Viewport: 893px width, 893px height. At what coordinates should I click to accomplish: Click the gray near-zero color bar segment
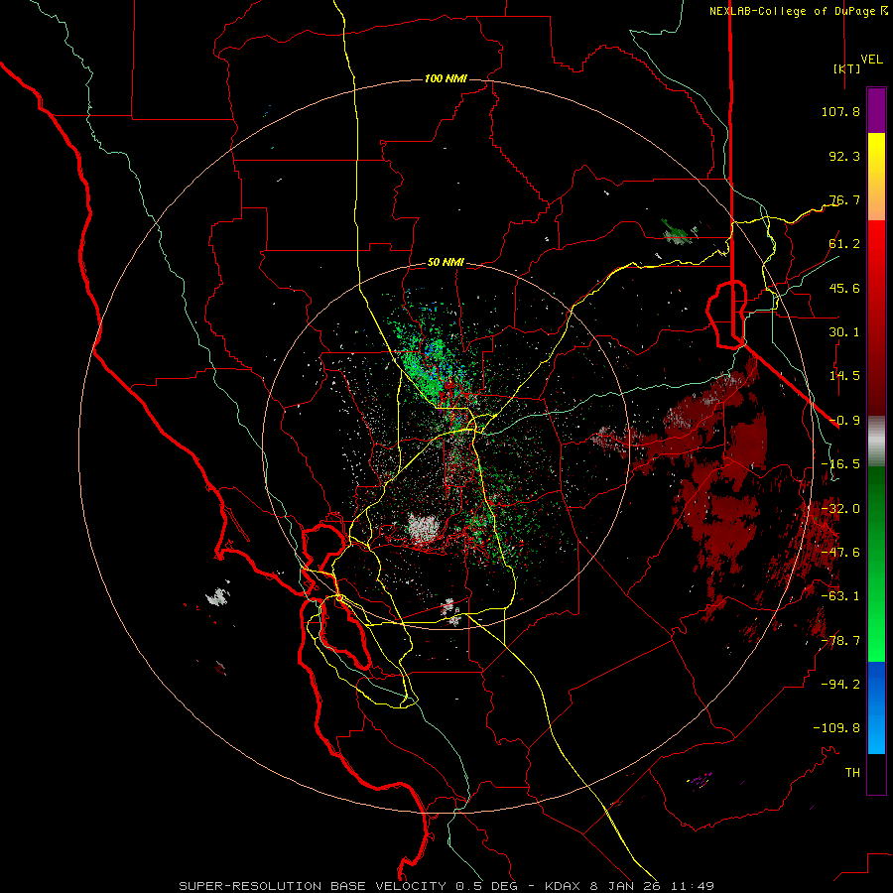[x=876, y=442]
